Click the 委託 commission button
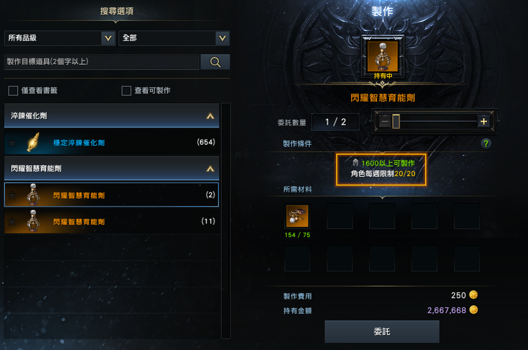This screenshot has width=528, height=350. coord(382,331)
